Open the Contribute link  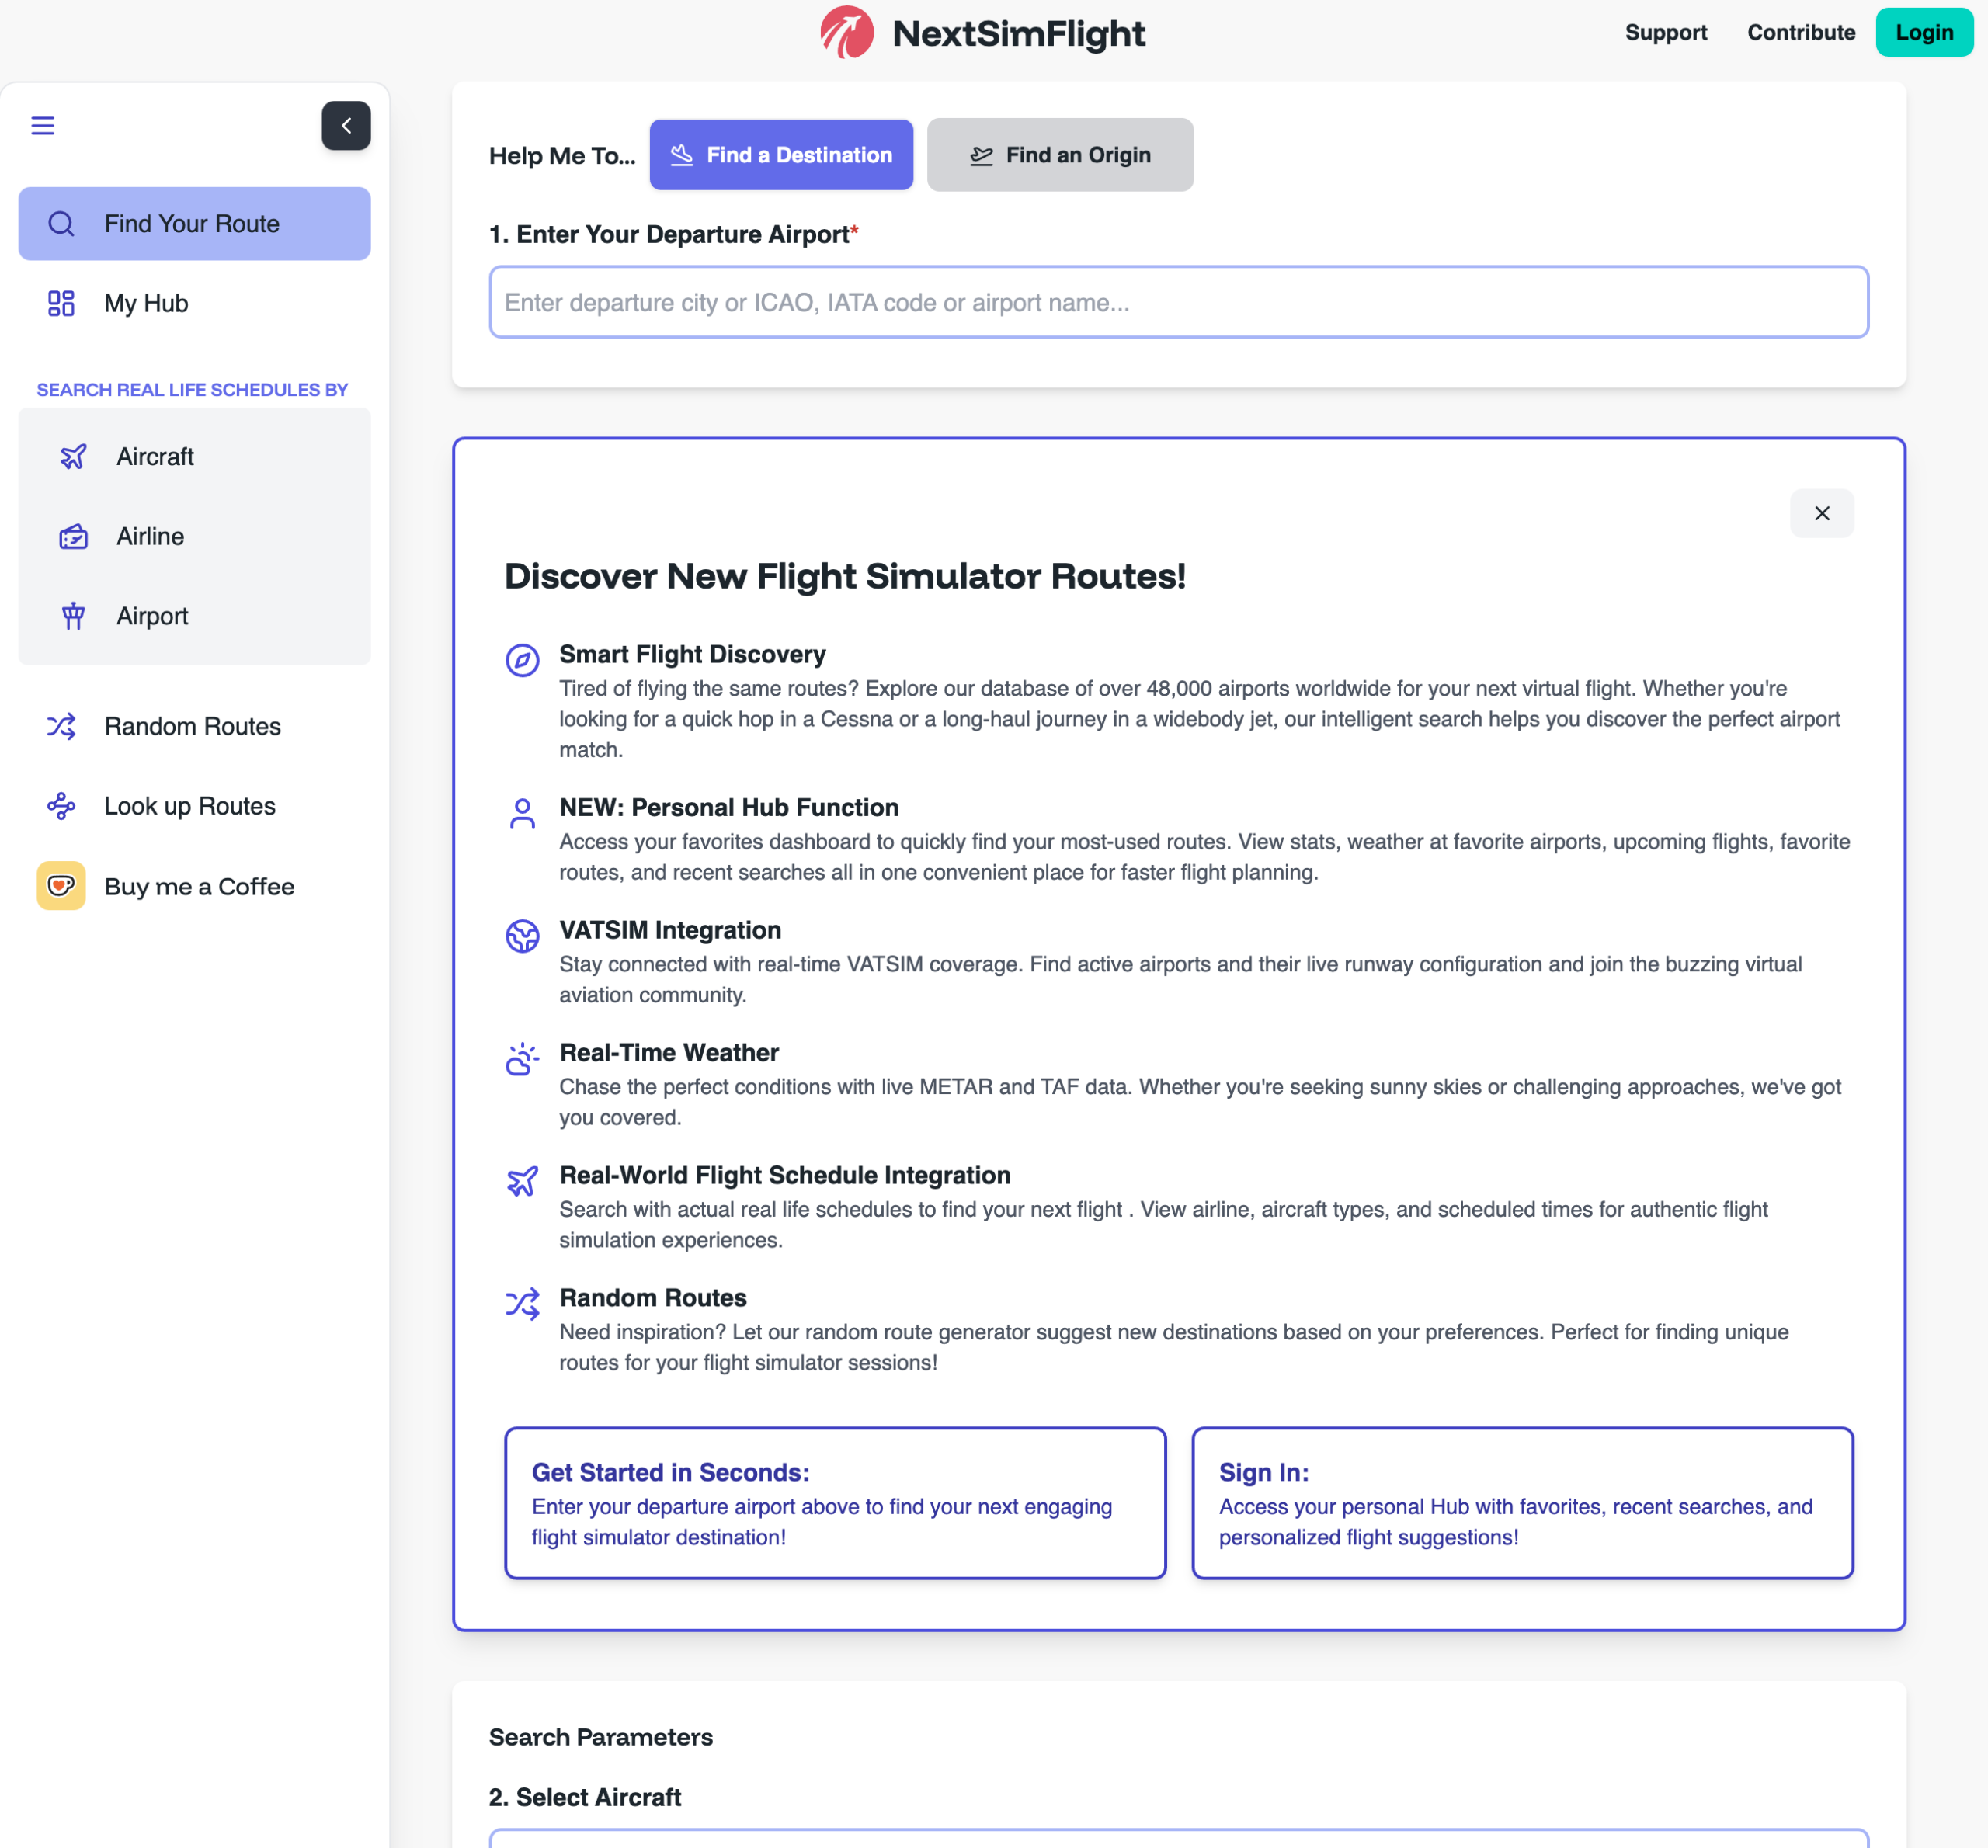pos(1800,33)
